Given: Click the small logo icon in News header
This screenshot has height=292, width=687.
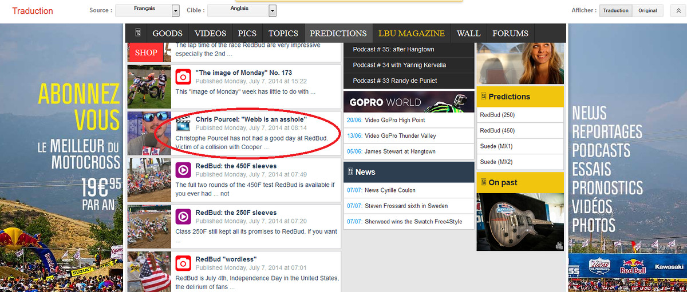Looking at the screenshot, I should point(350,172).
